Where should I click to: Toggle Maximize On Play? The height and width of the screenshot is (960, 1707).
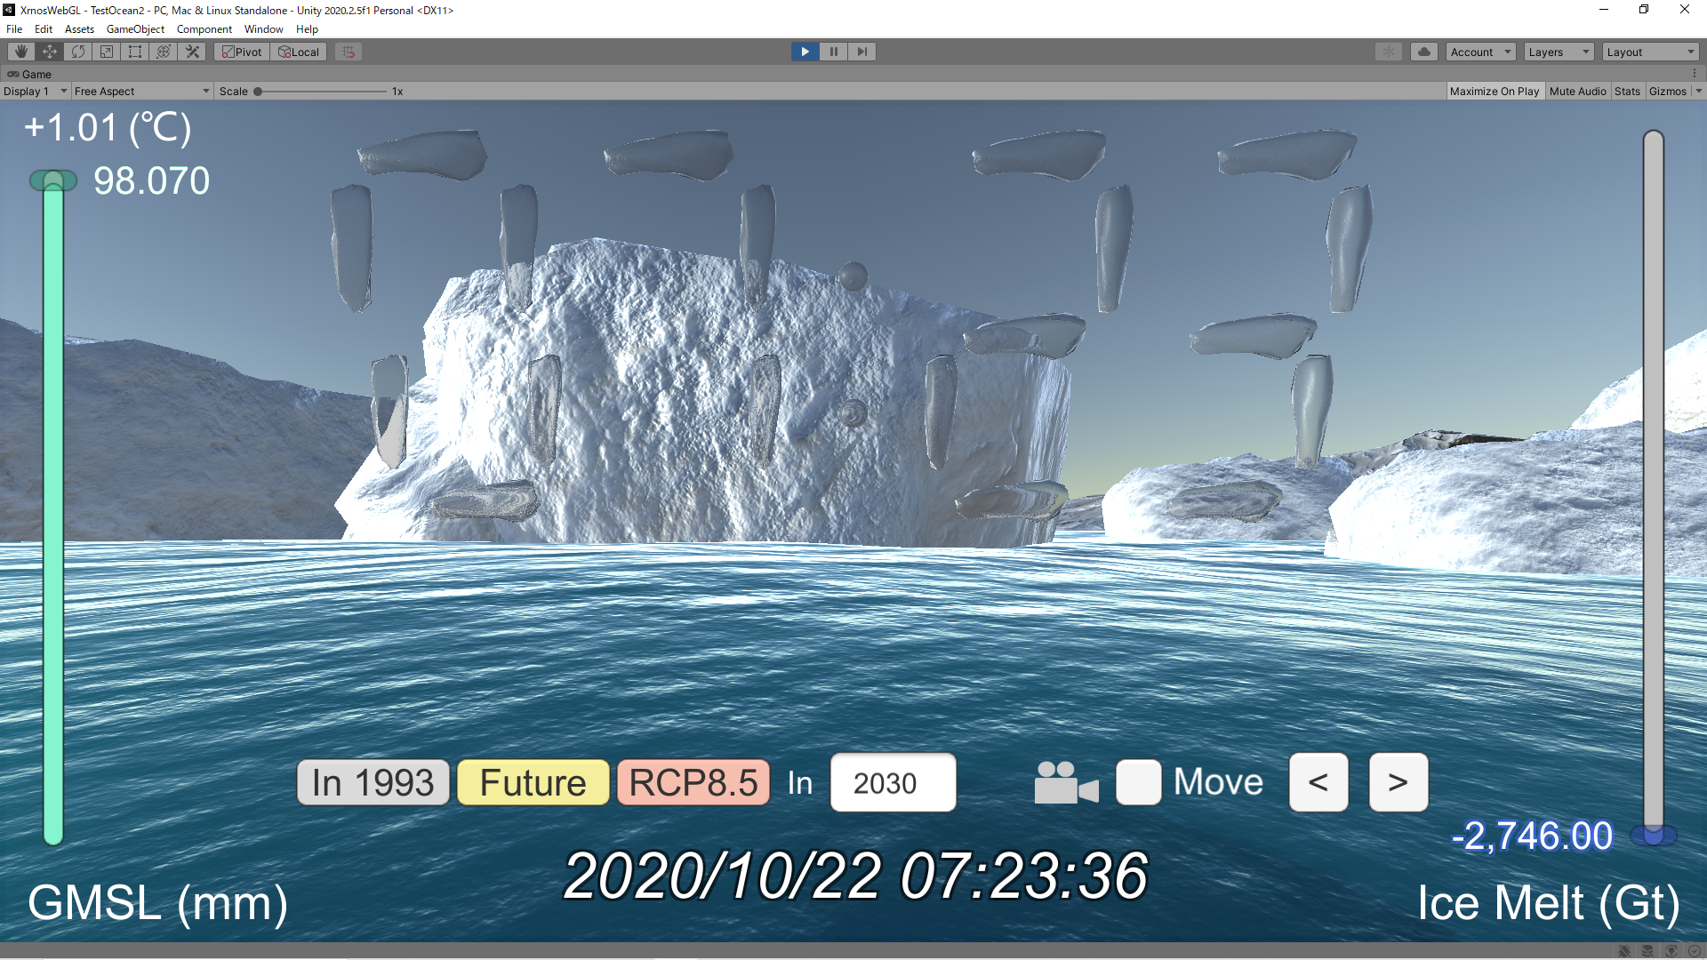point(1494,91)
